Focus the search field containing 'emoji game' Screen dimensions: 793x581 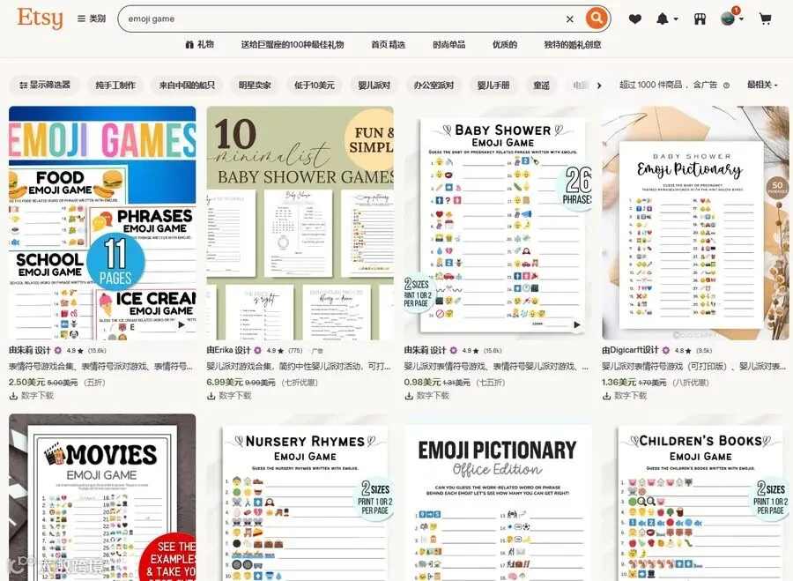[x=344, y=19]
